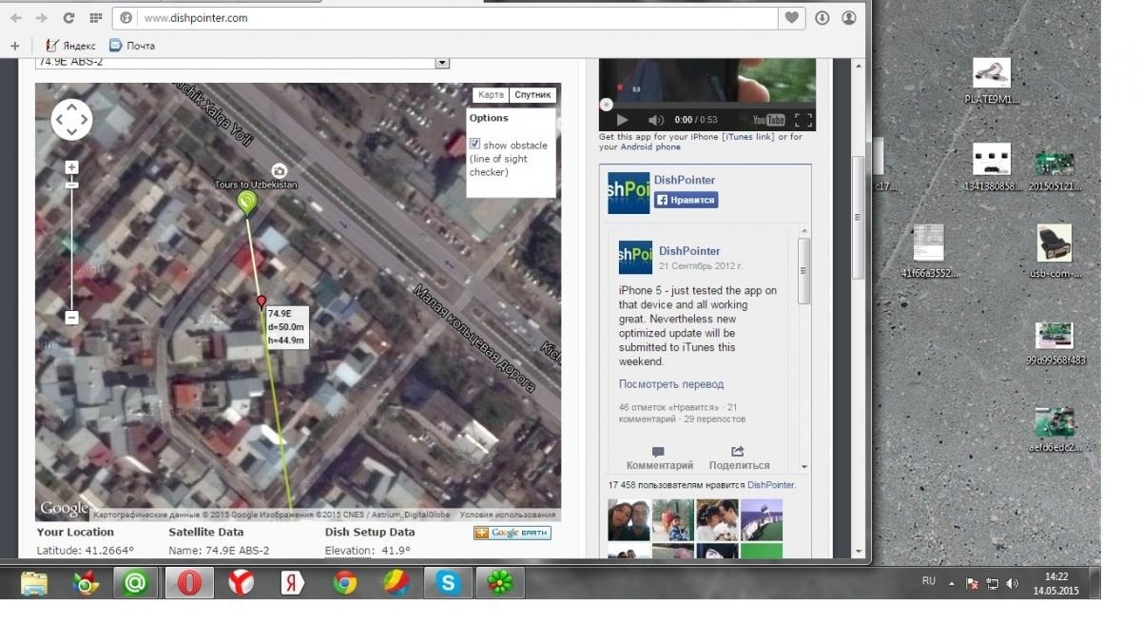Open the 201505121 desktop file
This screenshot has width=1141, height=642.
[x=1054, y=169]
